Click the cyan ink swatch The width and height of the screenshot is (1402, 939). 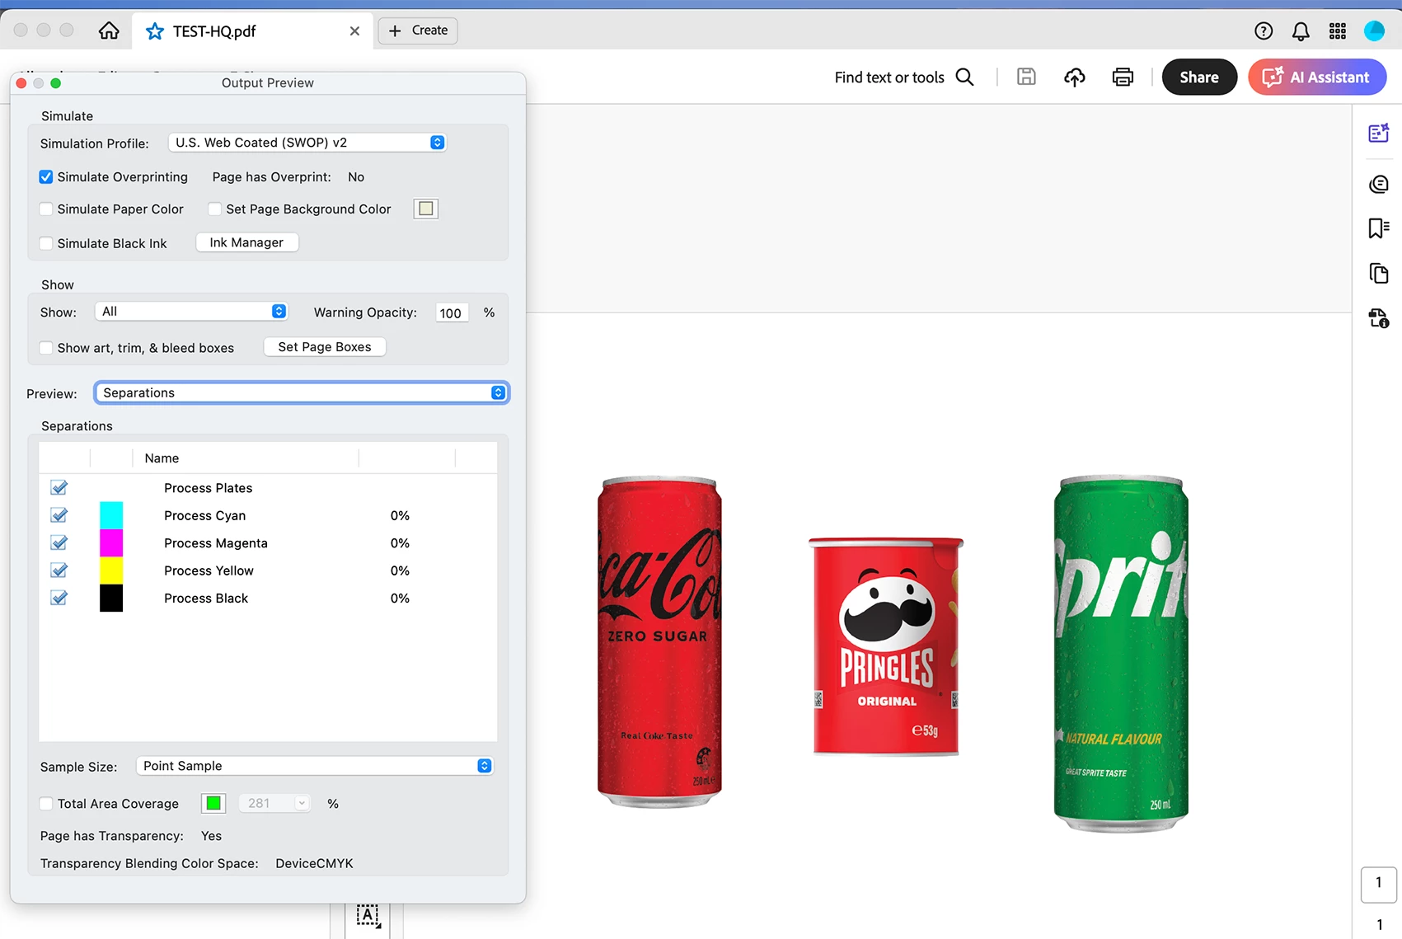pyautogui.click(x=111, y=515)
